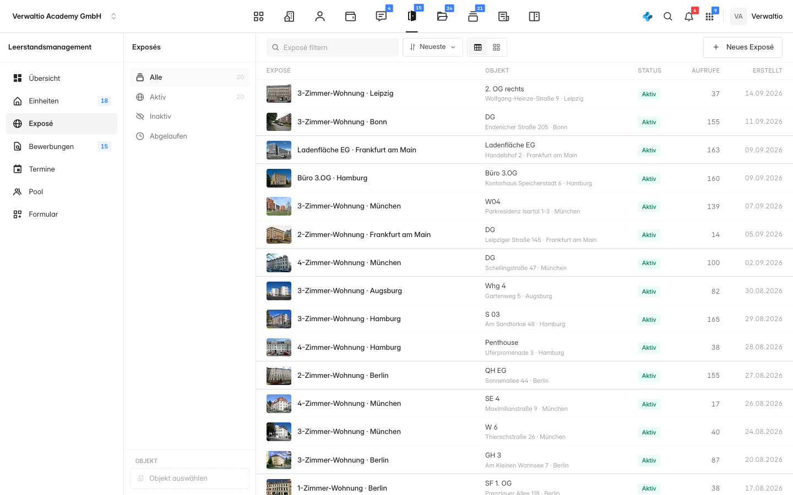Open Bewerbungen in the sidebar
793x495 pixels.
[x=62, y=146]
